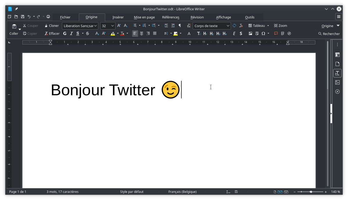Open the font color dropdown arrow
348x200 pixels.
(127, 34)
